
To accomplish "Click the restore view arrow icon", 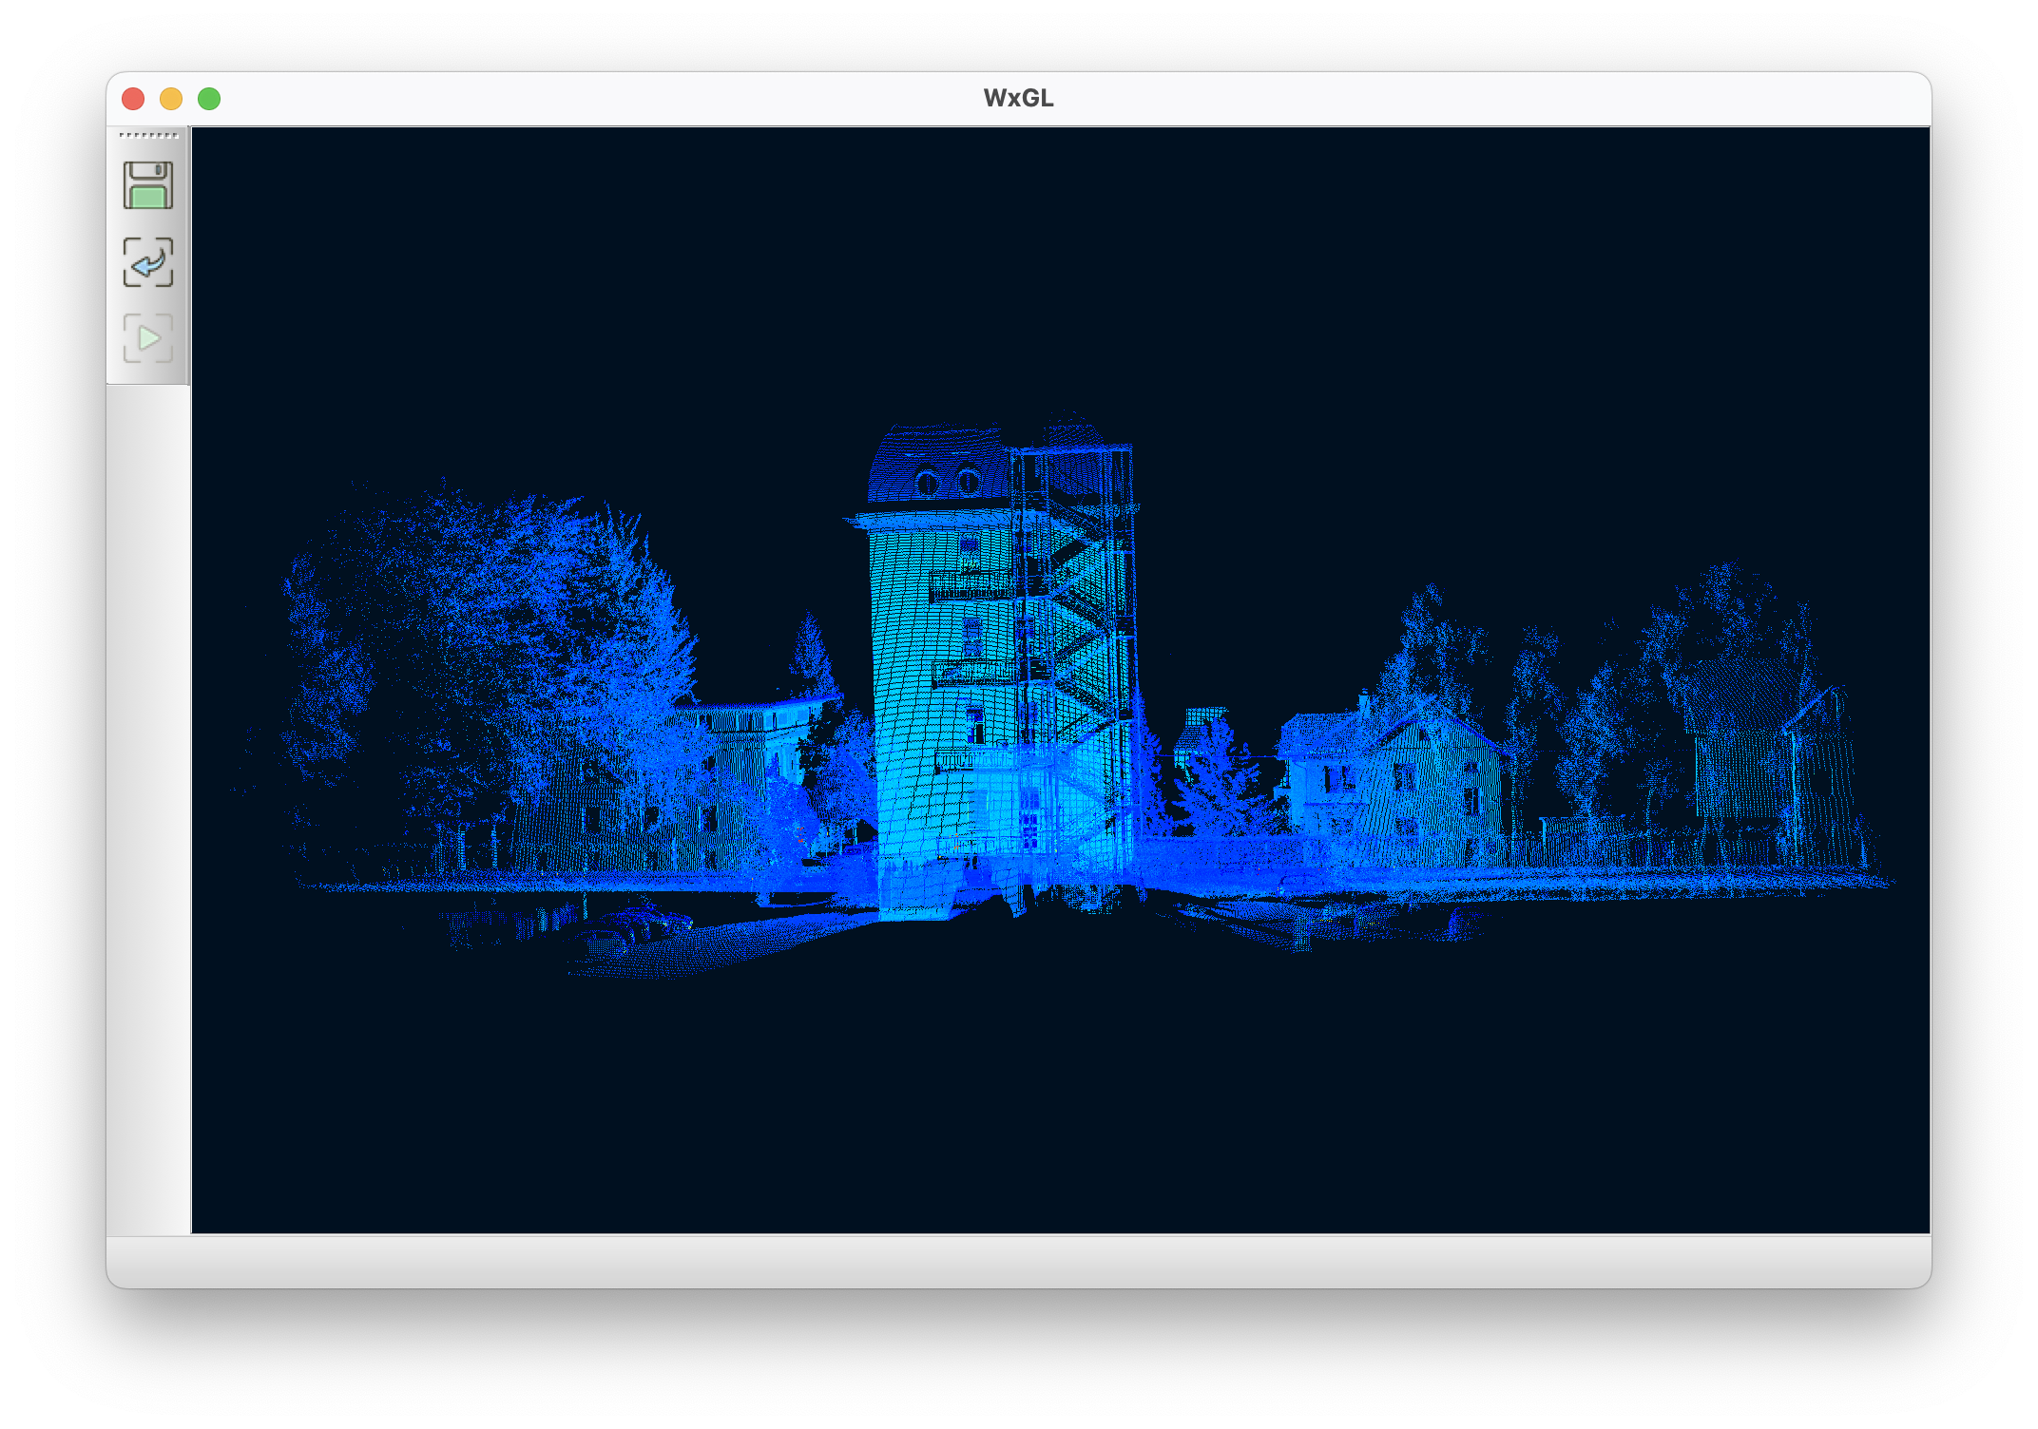I will click(148, 262).
